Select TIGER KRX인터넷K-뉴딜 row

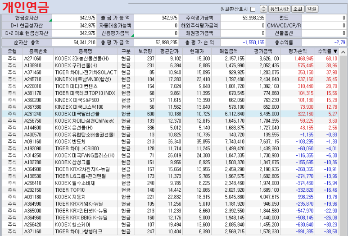pos(170,211)
